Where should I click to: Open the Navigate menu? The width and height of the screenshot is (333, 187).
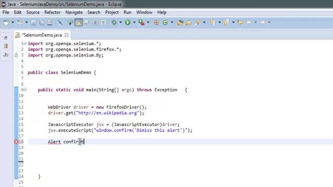point(74,12)
